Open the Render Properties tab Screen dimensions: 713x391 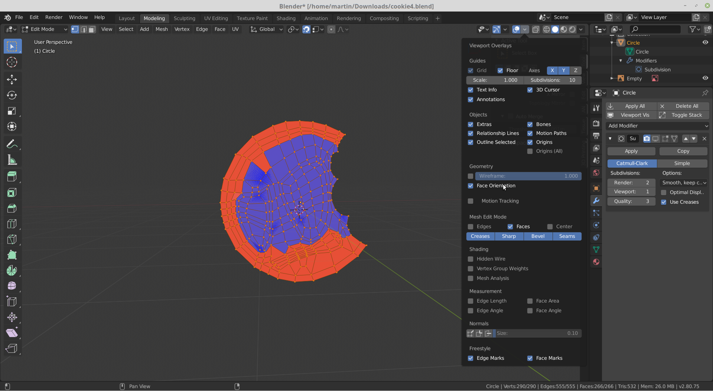click(x=596, y=123)
